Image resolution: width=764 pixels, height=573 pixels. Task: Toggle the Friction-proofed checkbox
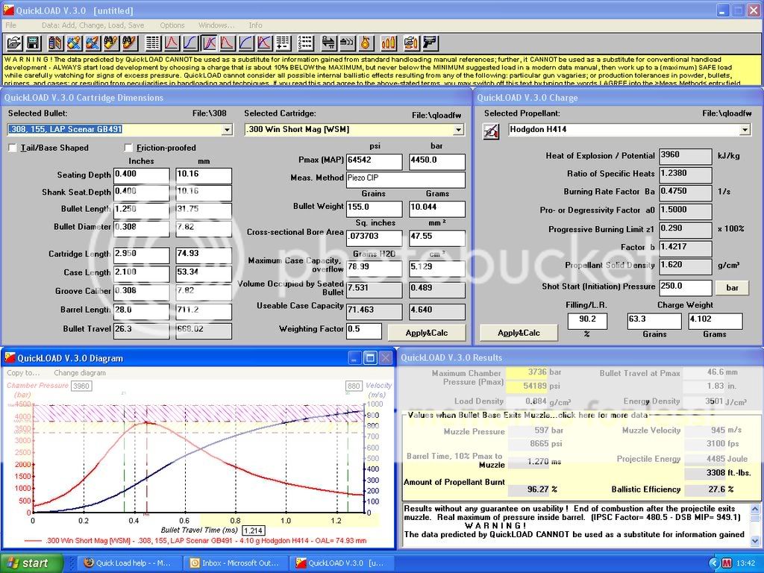click(129, 148)
